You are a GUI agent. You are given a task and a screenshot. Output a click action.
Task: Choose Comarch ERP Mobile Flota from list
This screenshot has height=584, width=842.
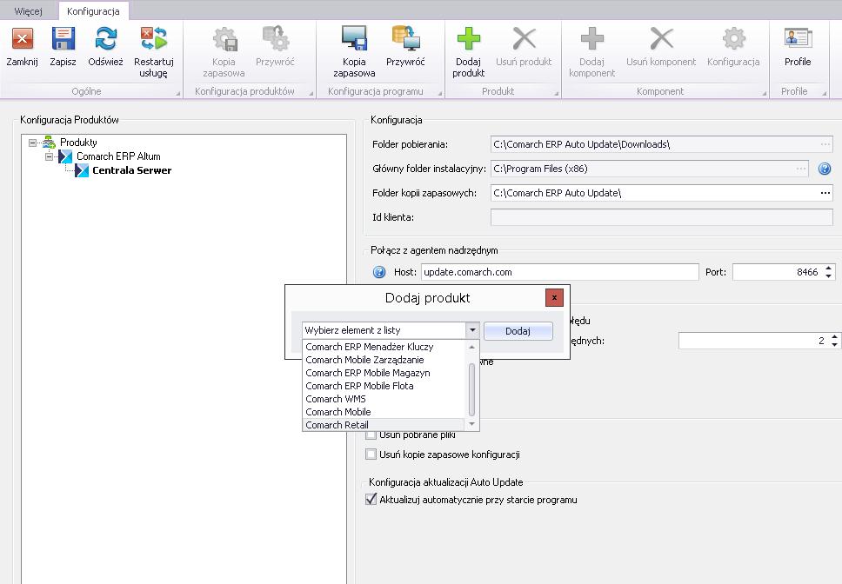pyautogui.click(x=384, y=386)
